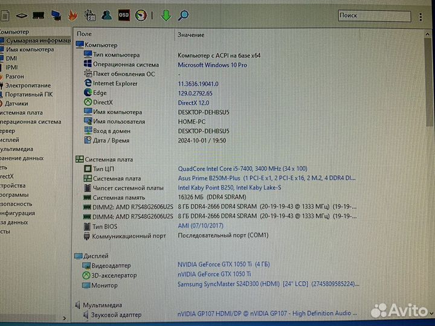Image resolution: width=435 pixels, height=326 pixels.
Task: Open the Microsoft Windows 10 Pro link
Action: pos(212,65)
